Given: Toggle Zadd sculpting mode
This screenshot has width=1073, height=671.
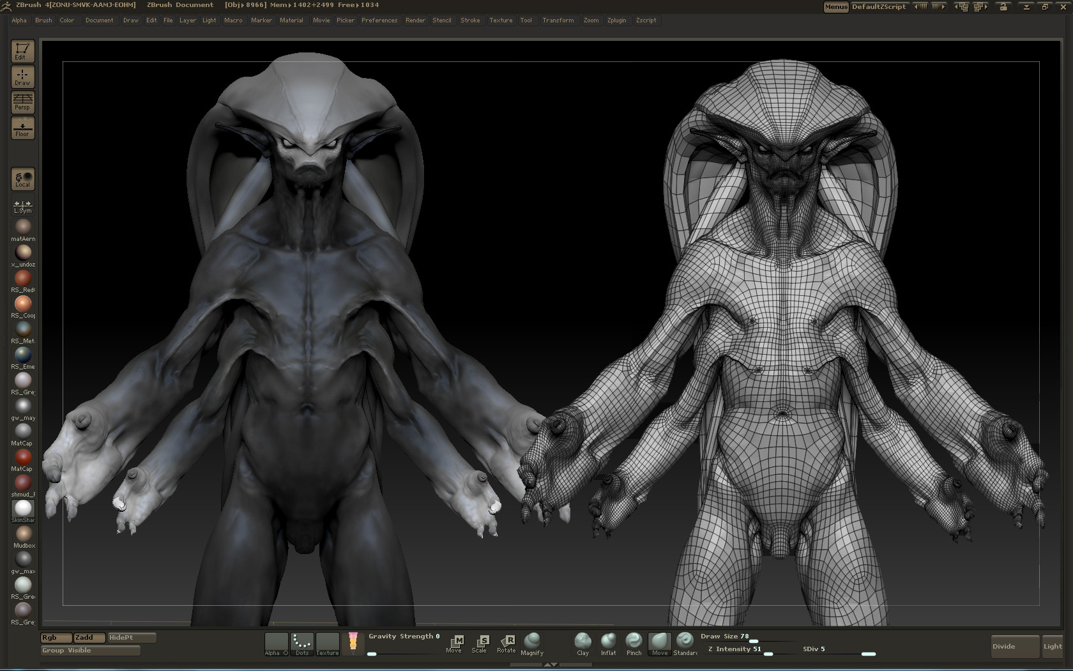Looking at the screenshot, I should point(88,638).
